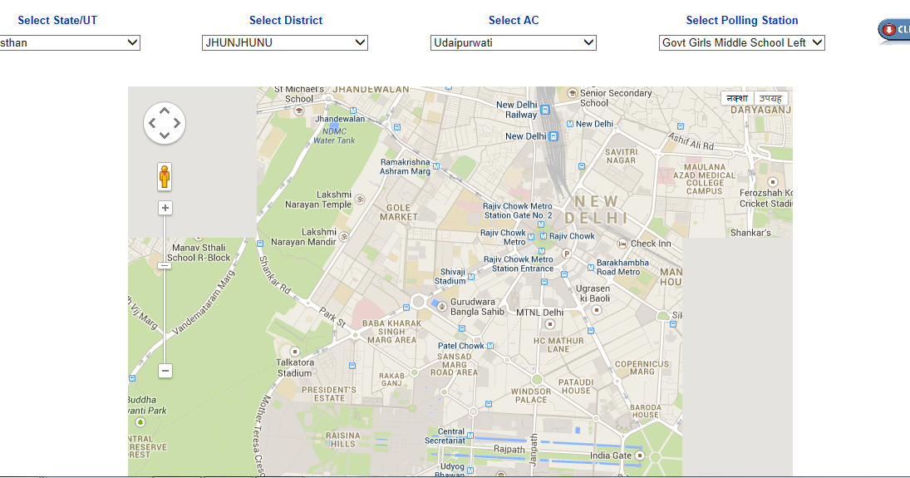Click the Rajiv Chowk Metro Station Gate No. 2 label
This screenshot has width=910, height=478.
coord(518,211)
